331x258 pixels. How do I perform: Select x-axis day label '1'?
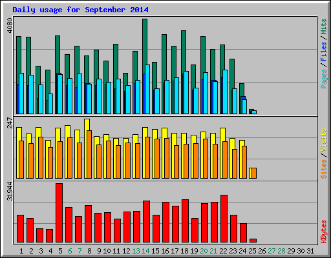pyautogui.click(x=21, y=251)
